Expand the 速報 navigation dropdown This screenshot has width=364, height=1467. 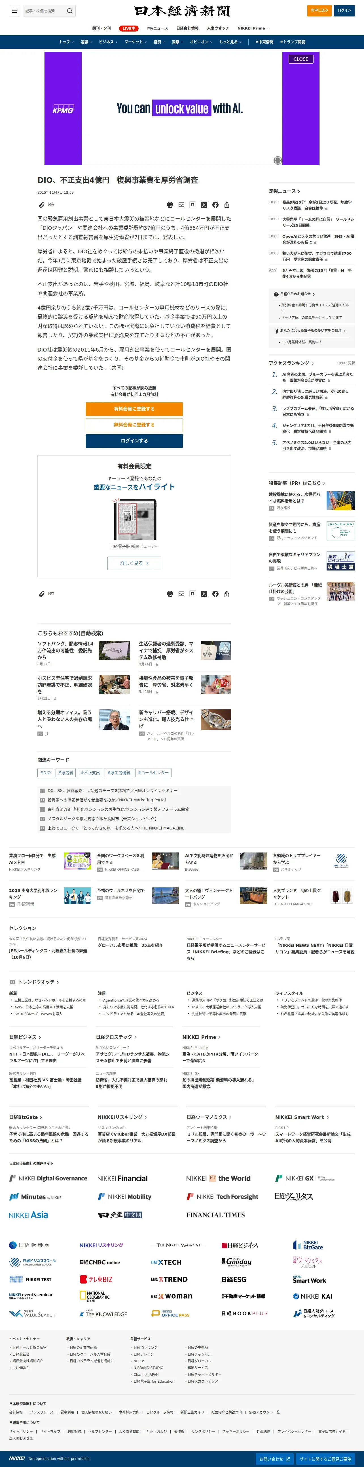[x=86, y=42]
